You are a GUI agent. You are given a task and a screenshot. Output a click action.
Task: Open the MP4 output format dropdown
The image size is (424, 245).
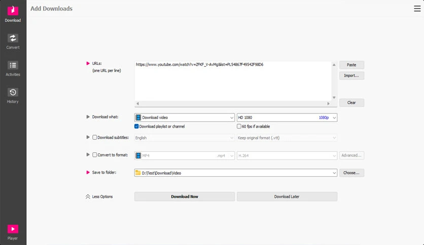pyautogui.click(x=185, y=155)
